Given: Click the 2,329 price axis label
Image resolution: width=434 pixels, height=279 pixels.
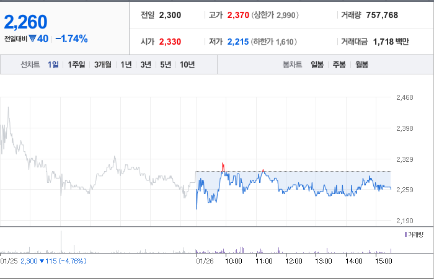Looking at the screenshot, I should pyautogui.click(x=405, y=159).
